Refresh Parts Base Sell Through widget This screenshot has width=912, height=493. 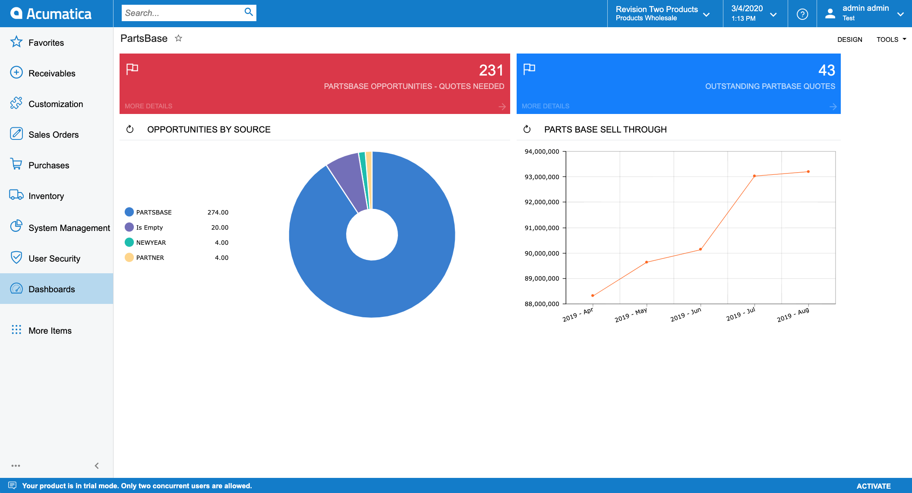(x=527, y=129)
